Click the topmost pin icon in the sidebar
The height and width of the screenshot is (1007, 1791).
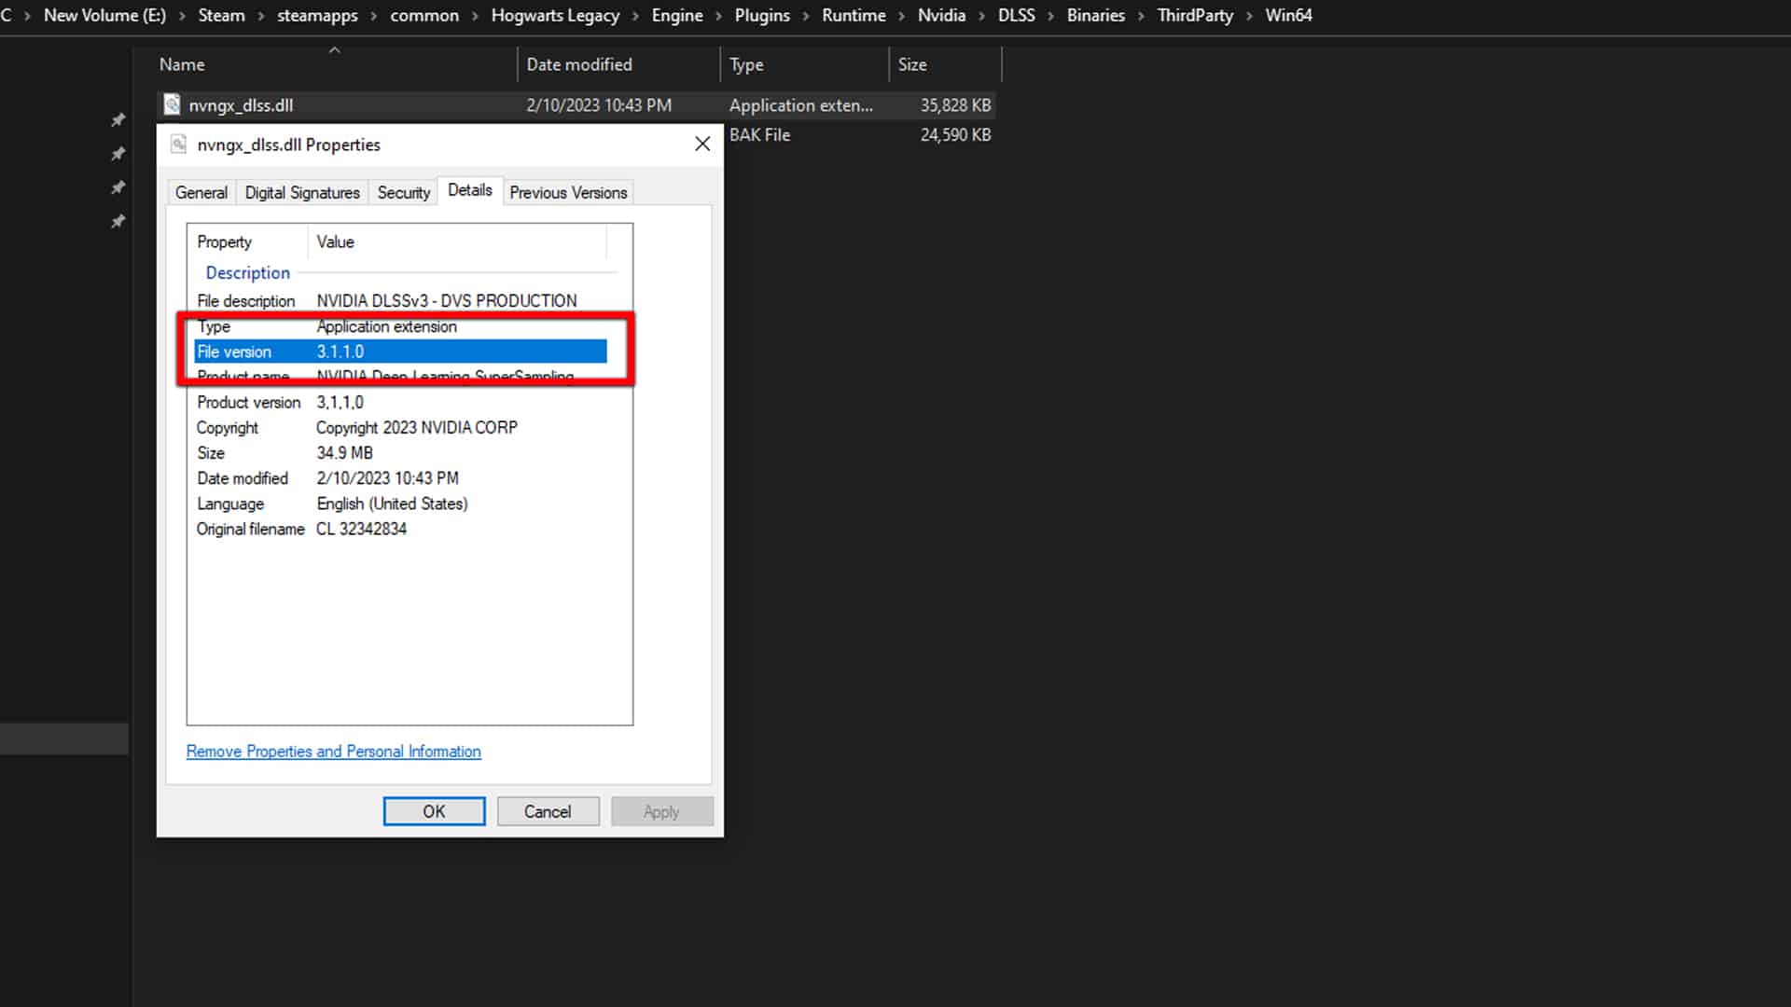pos(118,119)
